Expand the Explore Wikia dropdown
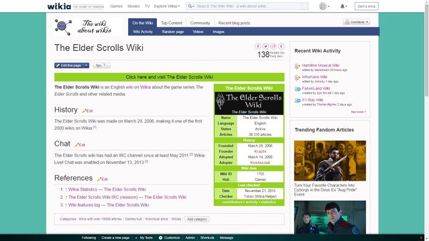Viewport: 429px width, 241px height. [x=167, y=6]
